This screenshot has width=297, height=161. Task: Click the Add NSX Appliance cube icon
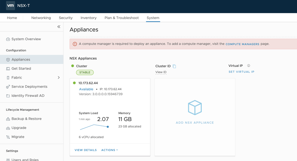coord(195,108)
